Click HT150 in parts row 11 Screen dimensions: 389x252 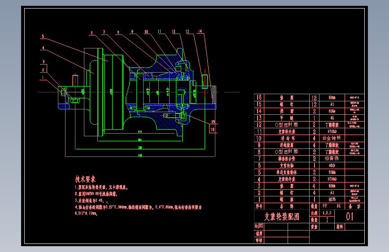(332, 131)
